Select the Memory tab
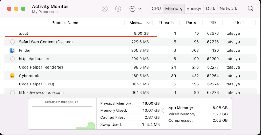This screenshot has height=135, width=261. tap(174, 9)
